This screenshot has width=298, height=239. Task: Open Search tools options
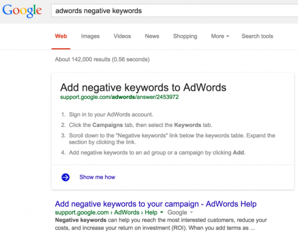[x=257, y=36]
